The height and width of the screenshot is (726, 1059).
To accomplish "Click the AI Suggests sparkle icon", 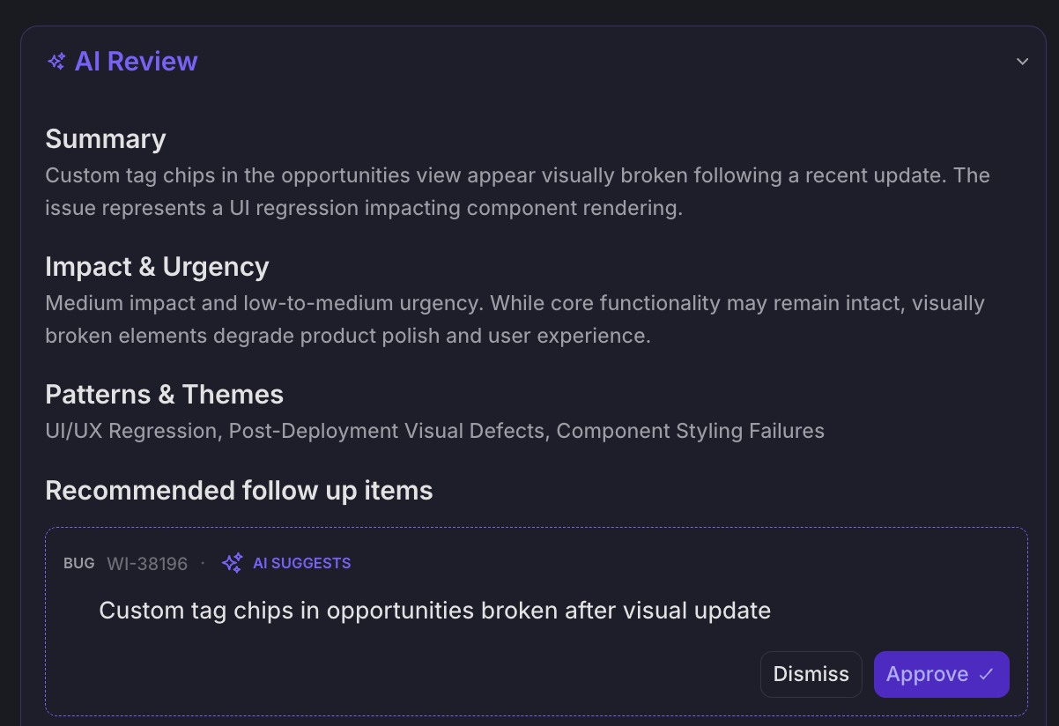I will point(232,563).
